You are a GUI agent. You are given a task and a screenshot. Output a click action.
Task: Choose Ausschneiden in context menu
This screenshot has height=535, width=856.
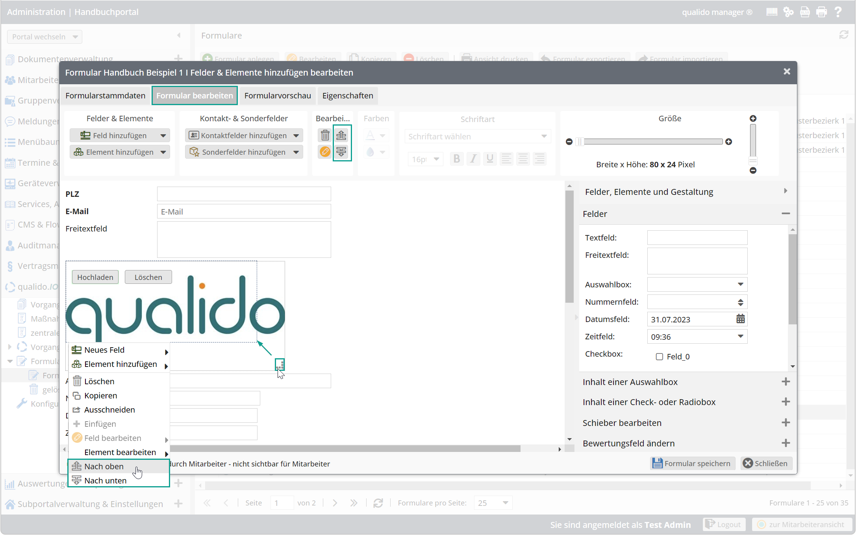(x=119, y=410)
